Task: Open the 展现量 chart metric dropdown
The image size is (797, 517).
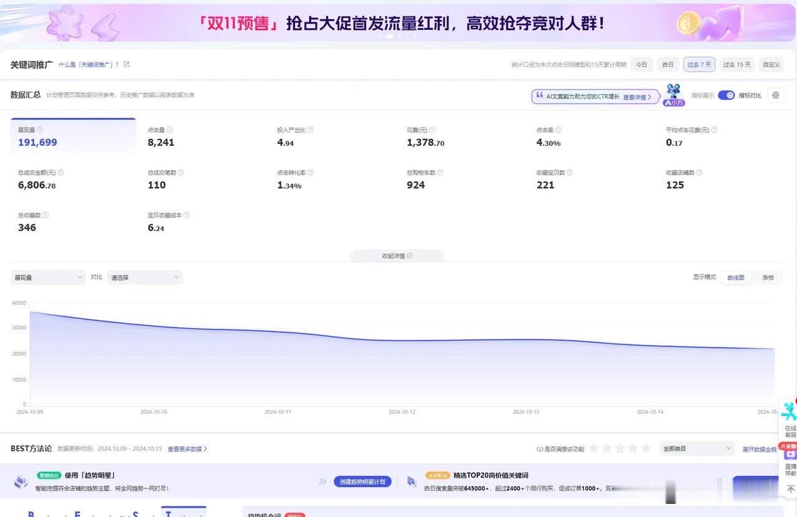Action: point(48,277)
